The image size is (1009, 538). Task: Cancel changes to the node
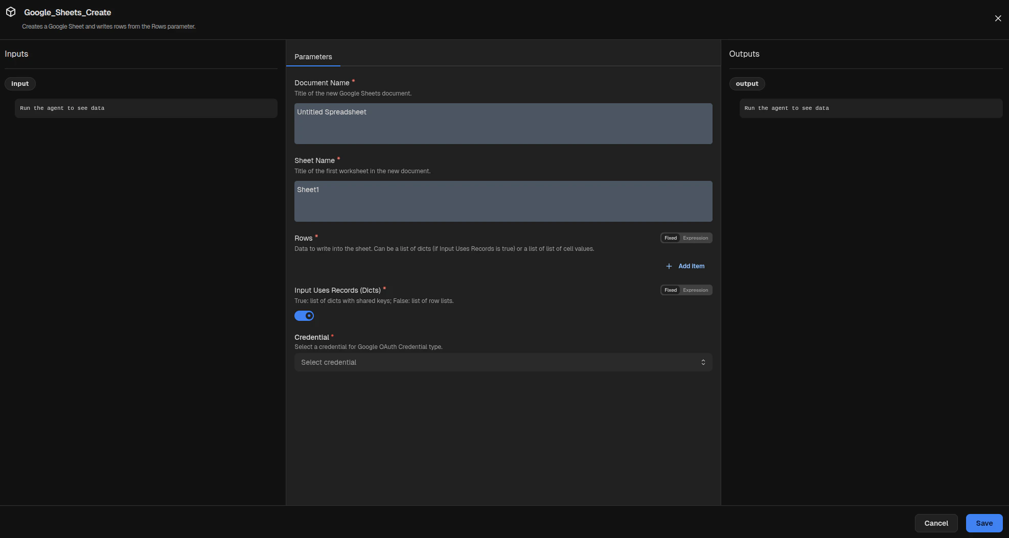tap(936, 523)
